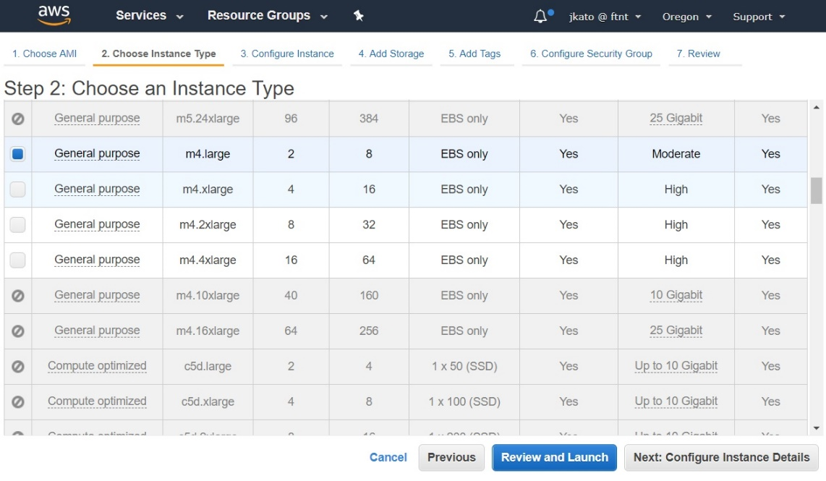Click Next: Configure Instance Details
Viewport: 826px width, 481px height.
click(720, 457)
